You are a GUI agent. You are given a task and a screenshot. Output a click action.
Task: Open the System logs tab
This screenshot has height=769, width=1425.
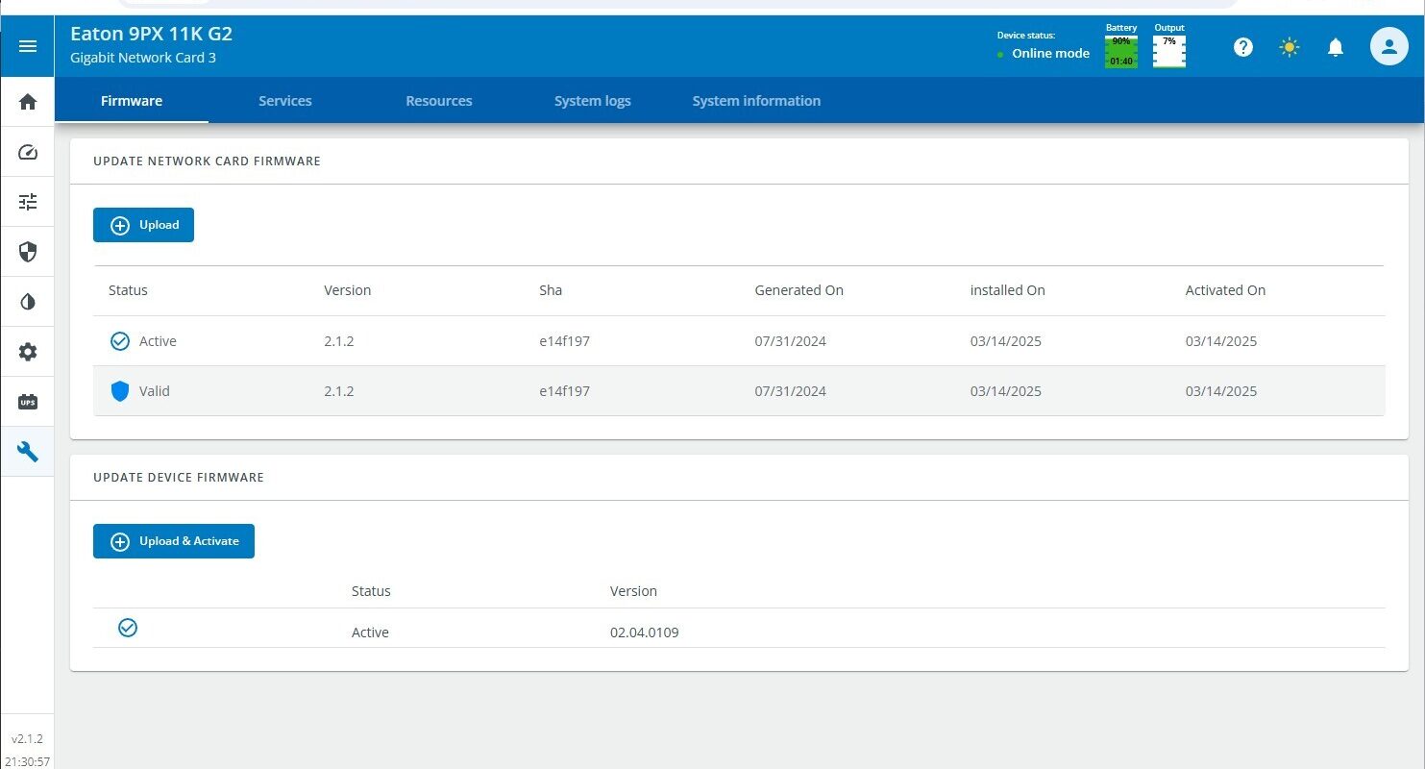coord(593,101)
